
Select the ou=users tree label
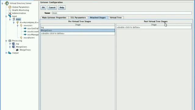[x=28, y=25]
